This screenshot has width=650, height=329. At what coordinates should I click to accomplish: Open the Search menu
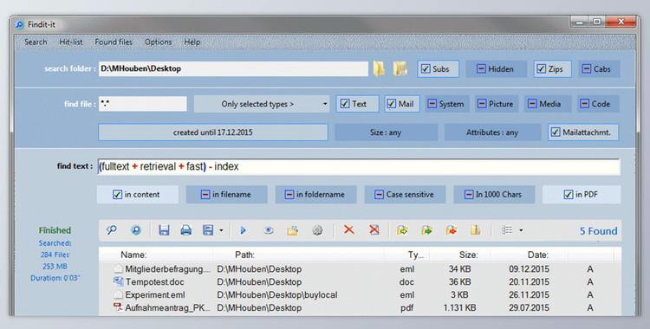(x=36, y=42)
